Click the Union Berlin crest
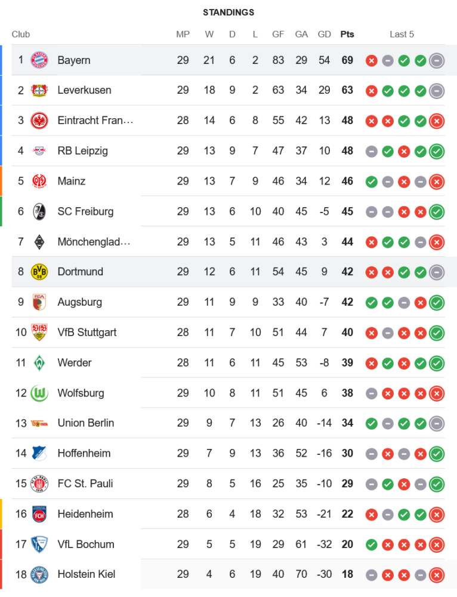Viewport: 457px width, 597px height. pyautogui.click(x=39, y=423)
